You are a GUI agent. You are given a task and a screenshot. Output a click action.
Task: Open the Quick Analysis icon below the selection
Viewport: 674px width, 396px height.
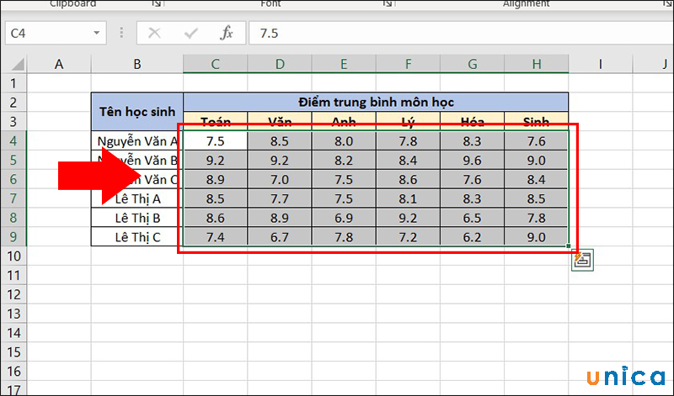click(581, 260)
